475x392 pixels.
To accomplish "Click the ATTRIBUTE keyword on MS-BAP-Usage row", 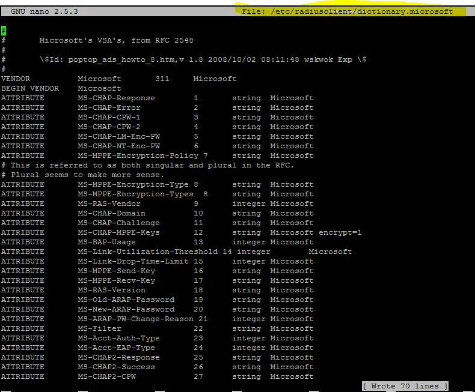I will pyautogui.click(x=23, y=242).
